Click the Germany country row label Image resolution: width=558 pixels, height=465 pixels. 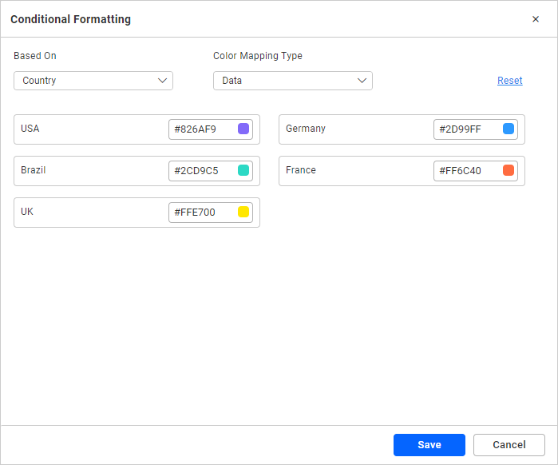[x=306, y=129]
